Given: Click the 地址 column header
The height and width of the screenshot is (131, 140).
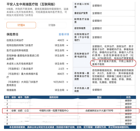Looking at the screenshot, I should point(99,97).
